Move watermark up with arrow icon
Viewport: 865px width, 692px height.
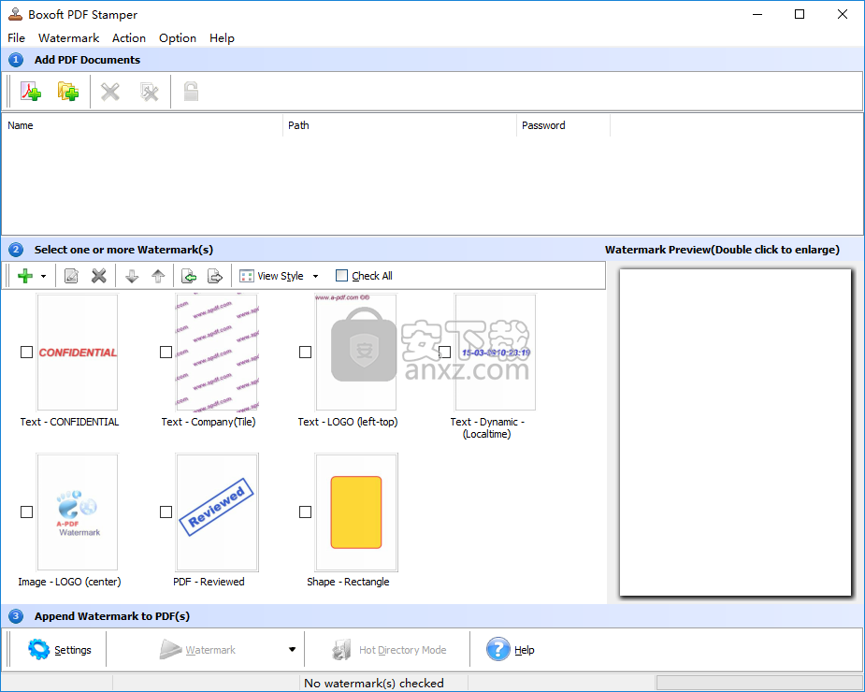[158, 276]
